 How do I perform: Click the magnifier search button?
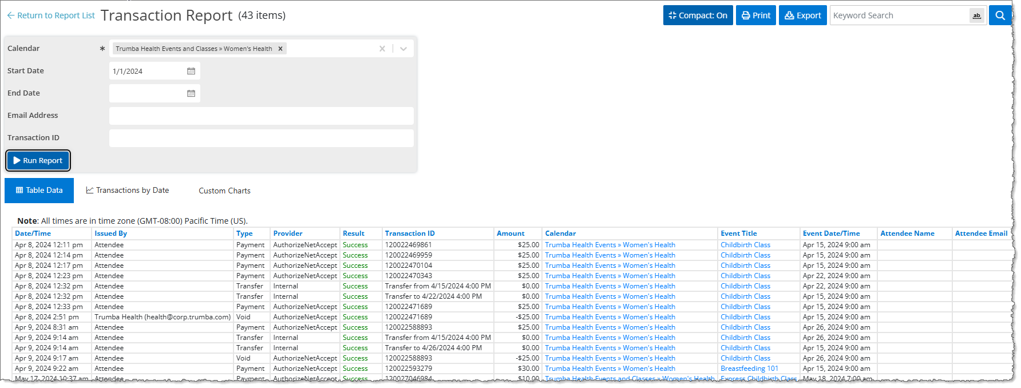point(1000,15)
